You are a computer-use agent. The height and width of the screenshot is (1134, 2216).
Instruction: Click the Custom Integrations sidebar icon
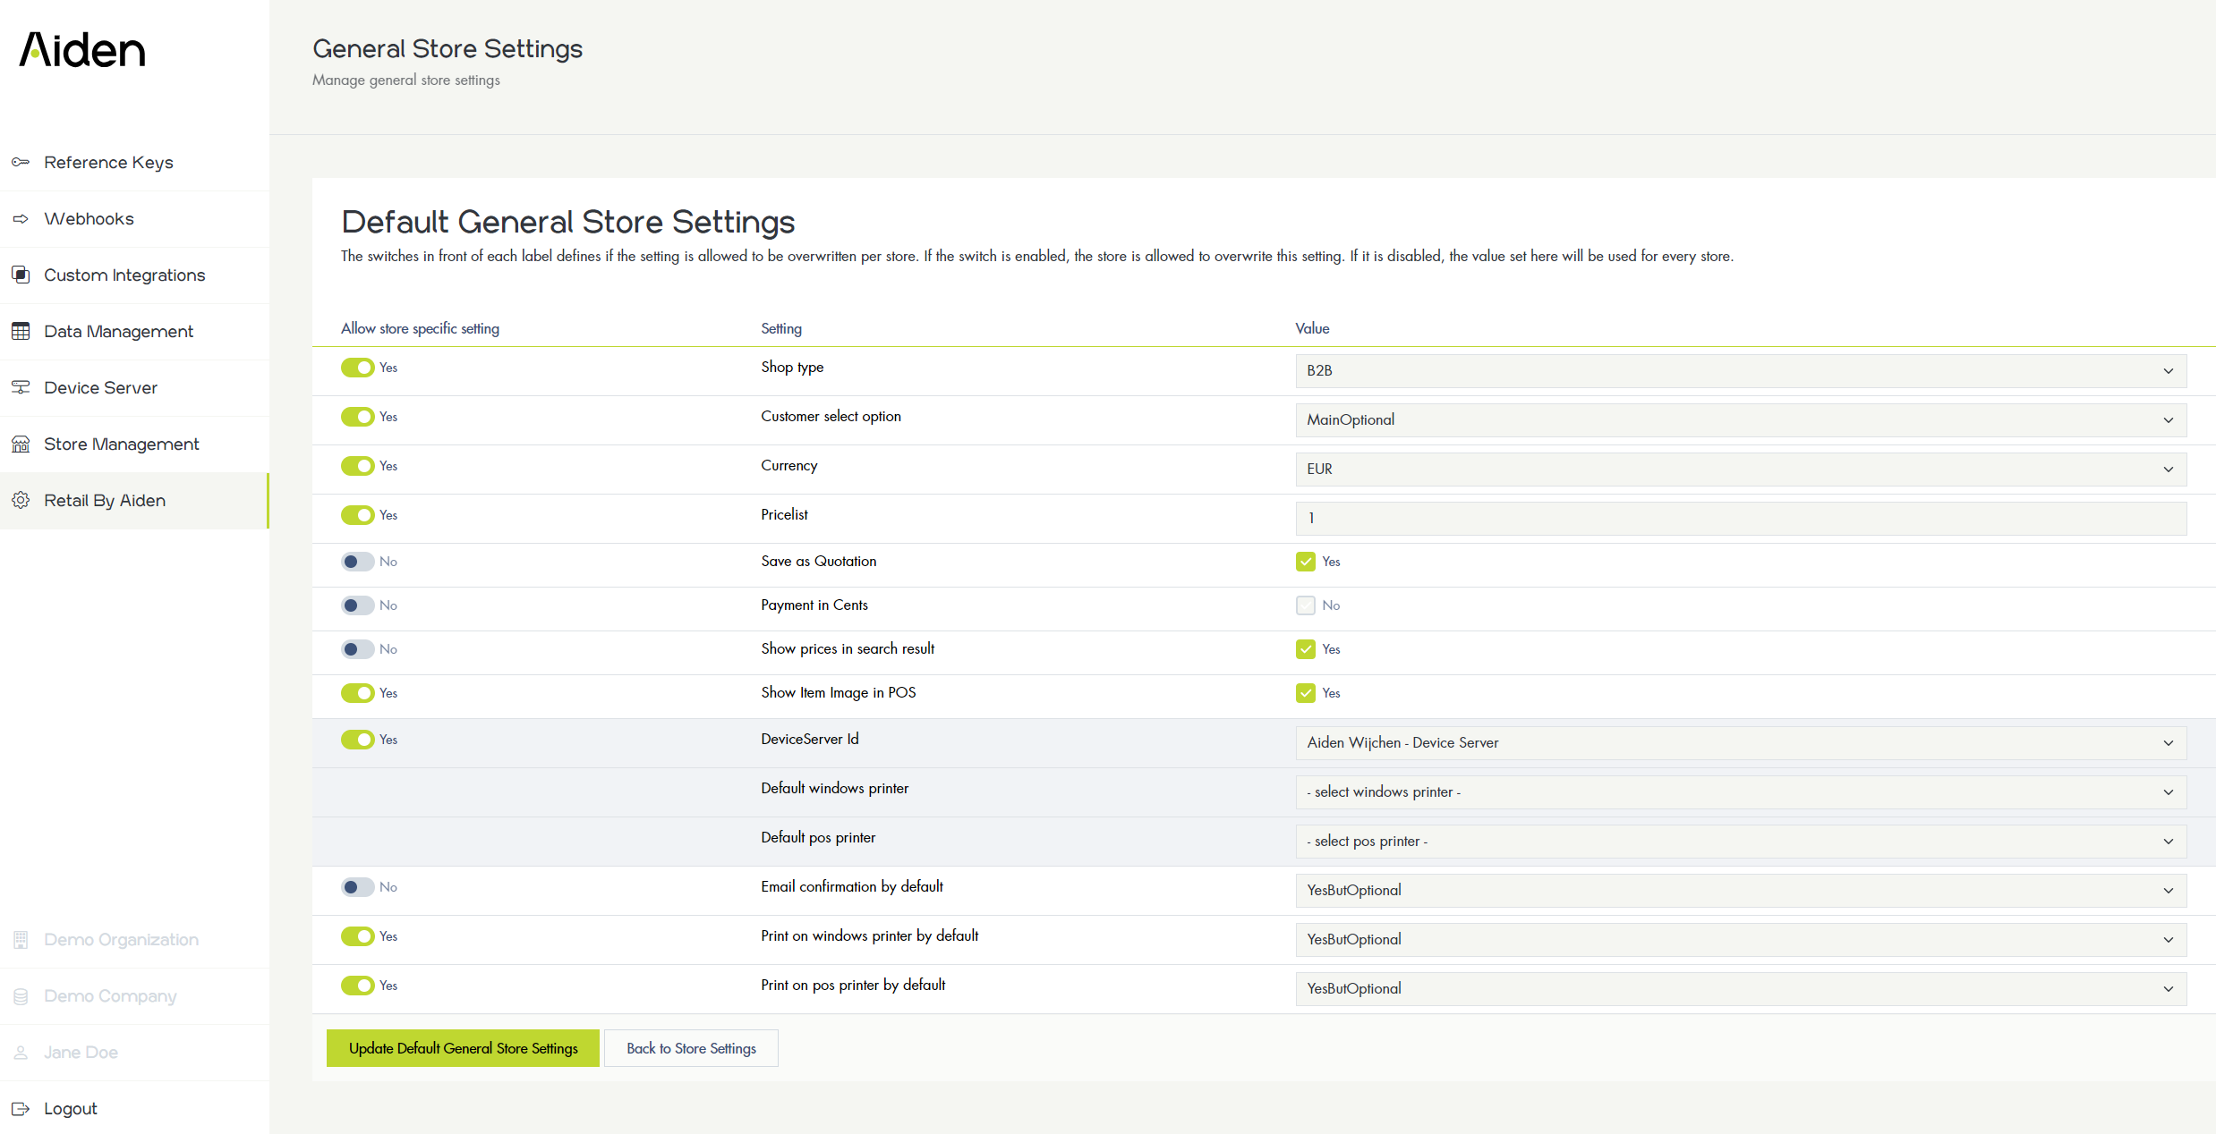tap(21, 275)
